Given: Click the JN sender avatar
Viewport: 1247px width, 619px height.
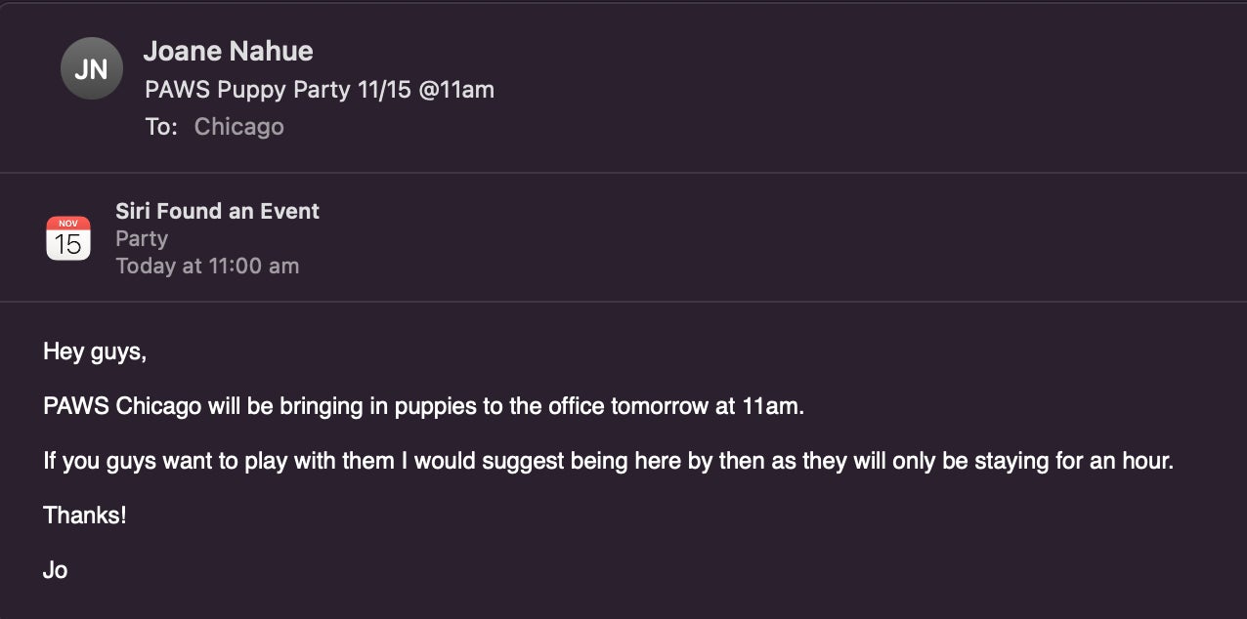Looking at the screenshot, I should [91, 68].
